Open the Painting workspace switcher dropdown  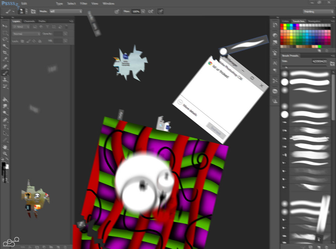(318, 11)
